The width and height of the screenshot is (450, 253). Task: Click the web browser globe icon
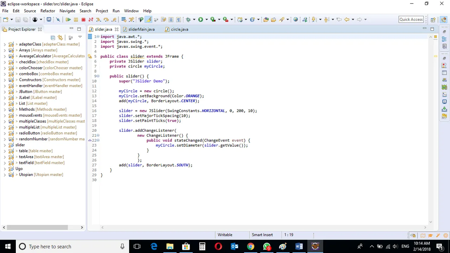point(296,20)
